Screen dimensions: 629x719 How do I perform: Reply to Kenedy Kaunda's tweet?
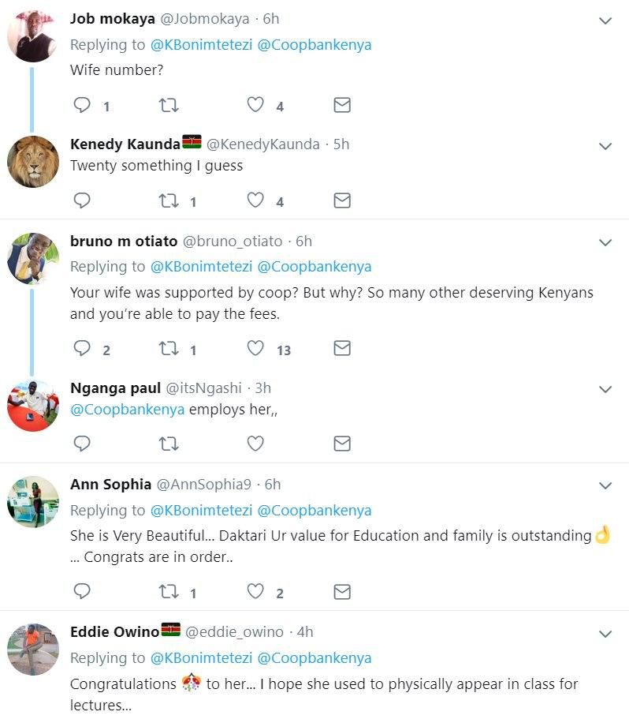(82, 200)
